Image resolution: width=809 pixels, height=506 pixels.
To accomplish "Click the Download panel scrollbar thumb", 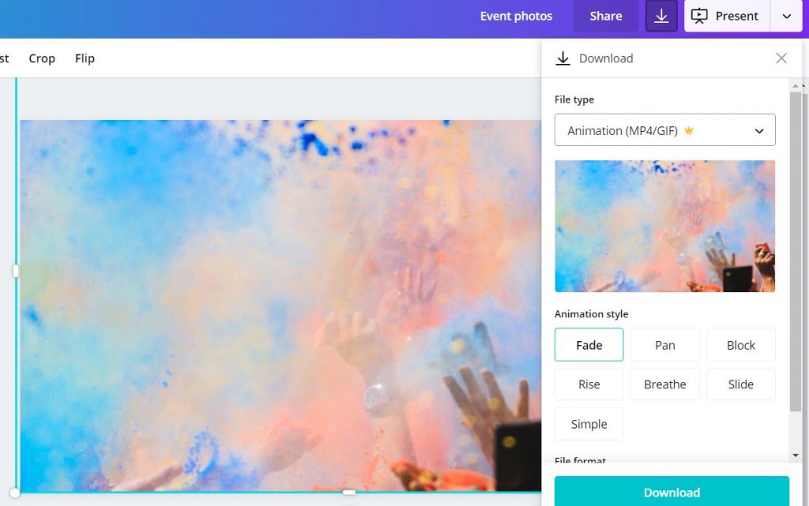I will (x=795, y=252).
